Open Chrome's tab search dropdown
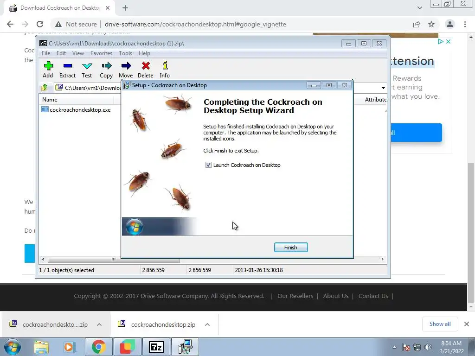 [419, 8]
